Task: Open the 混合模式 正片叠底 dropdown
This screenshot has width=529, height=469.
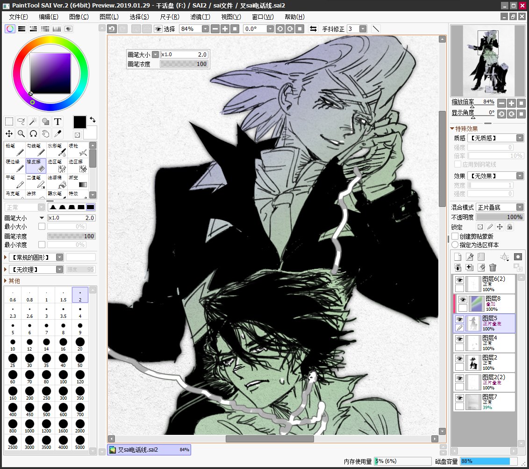Action: [x=500, y=207]
